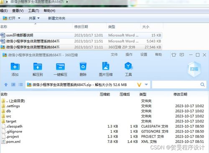The image size is (209, 153).
Task: Click the 一键解压 one-click extract icon
Action: (x=60, y=67)
